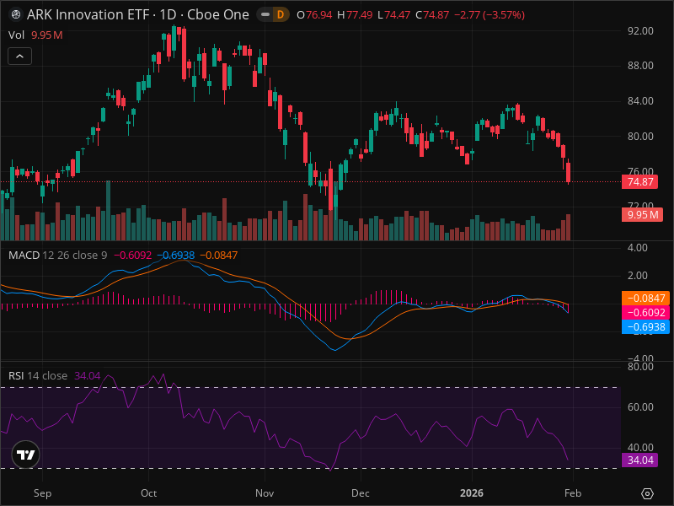Click the 74.87 last price label

tap(640, 182)
